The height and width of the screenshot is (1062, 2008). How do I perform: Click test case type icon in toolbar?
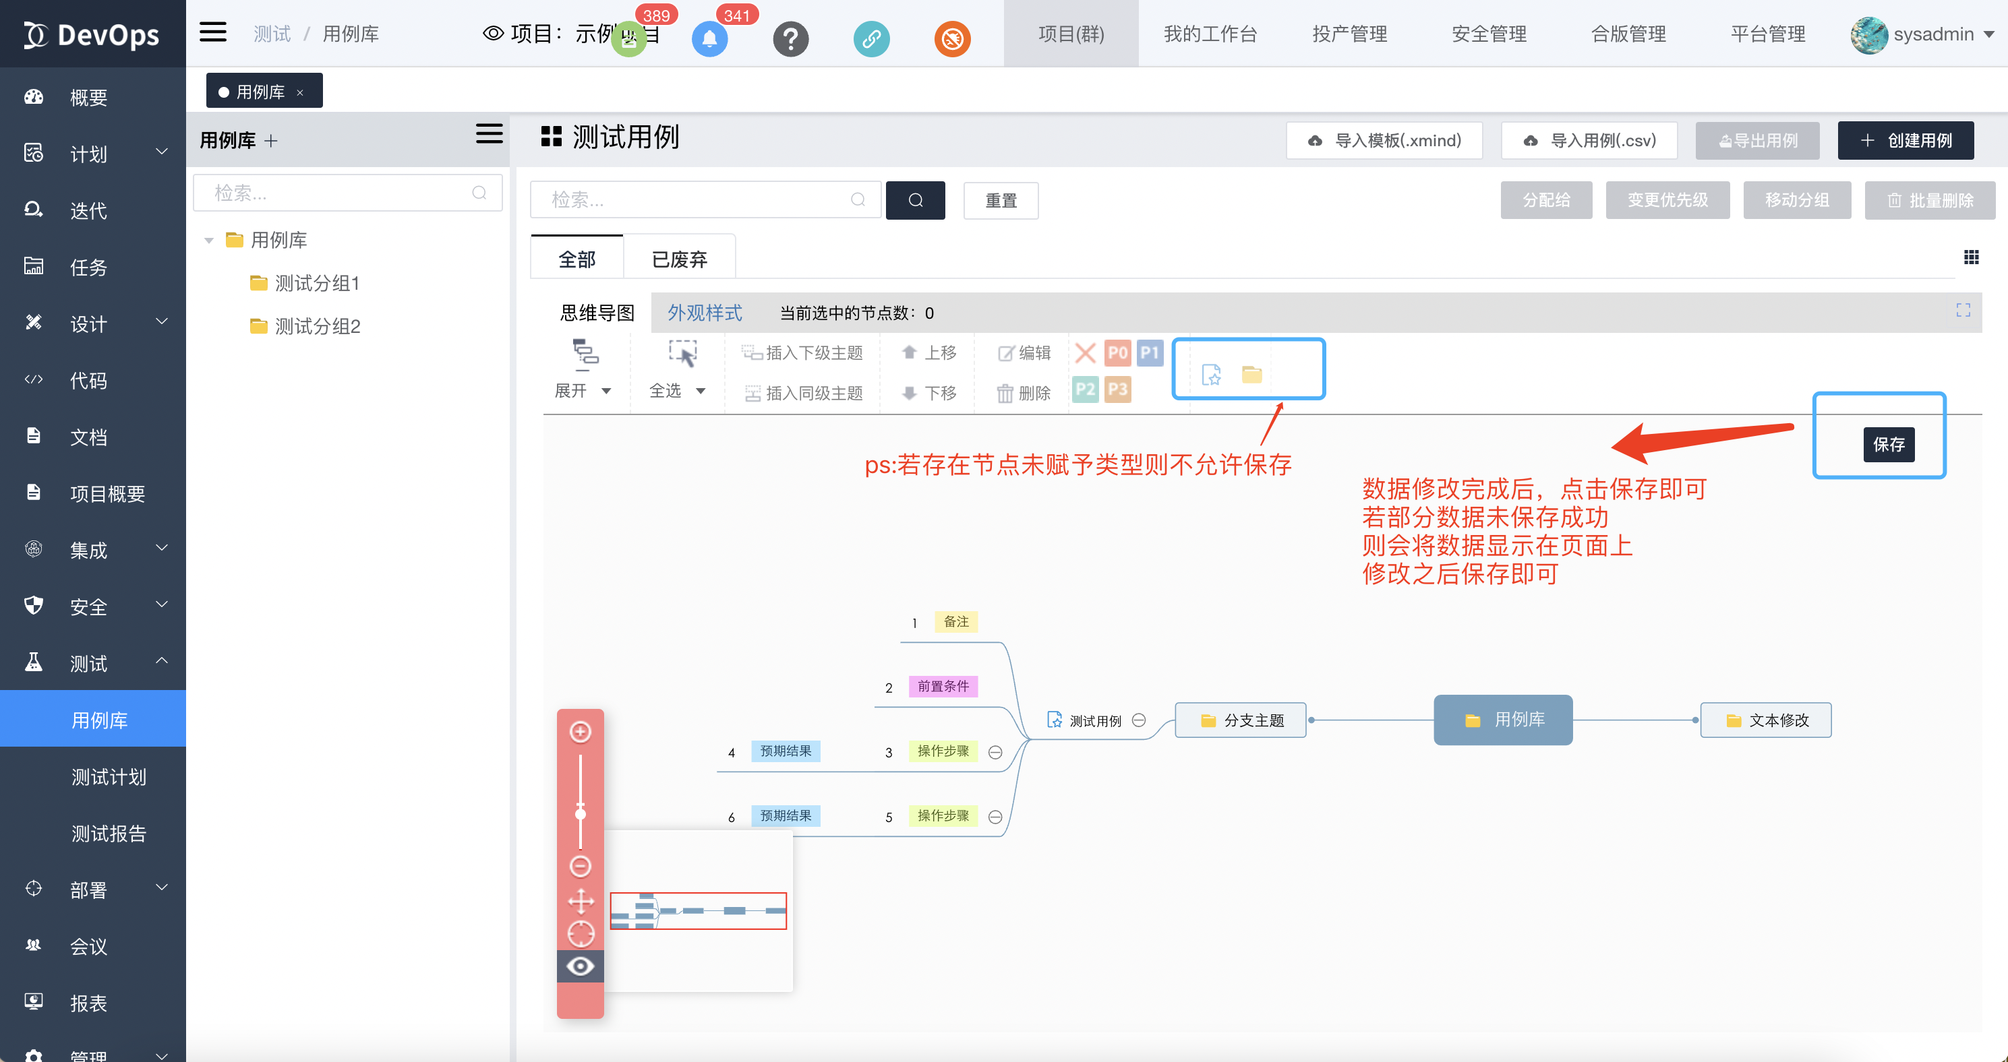pos(1212,375)
